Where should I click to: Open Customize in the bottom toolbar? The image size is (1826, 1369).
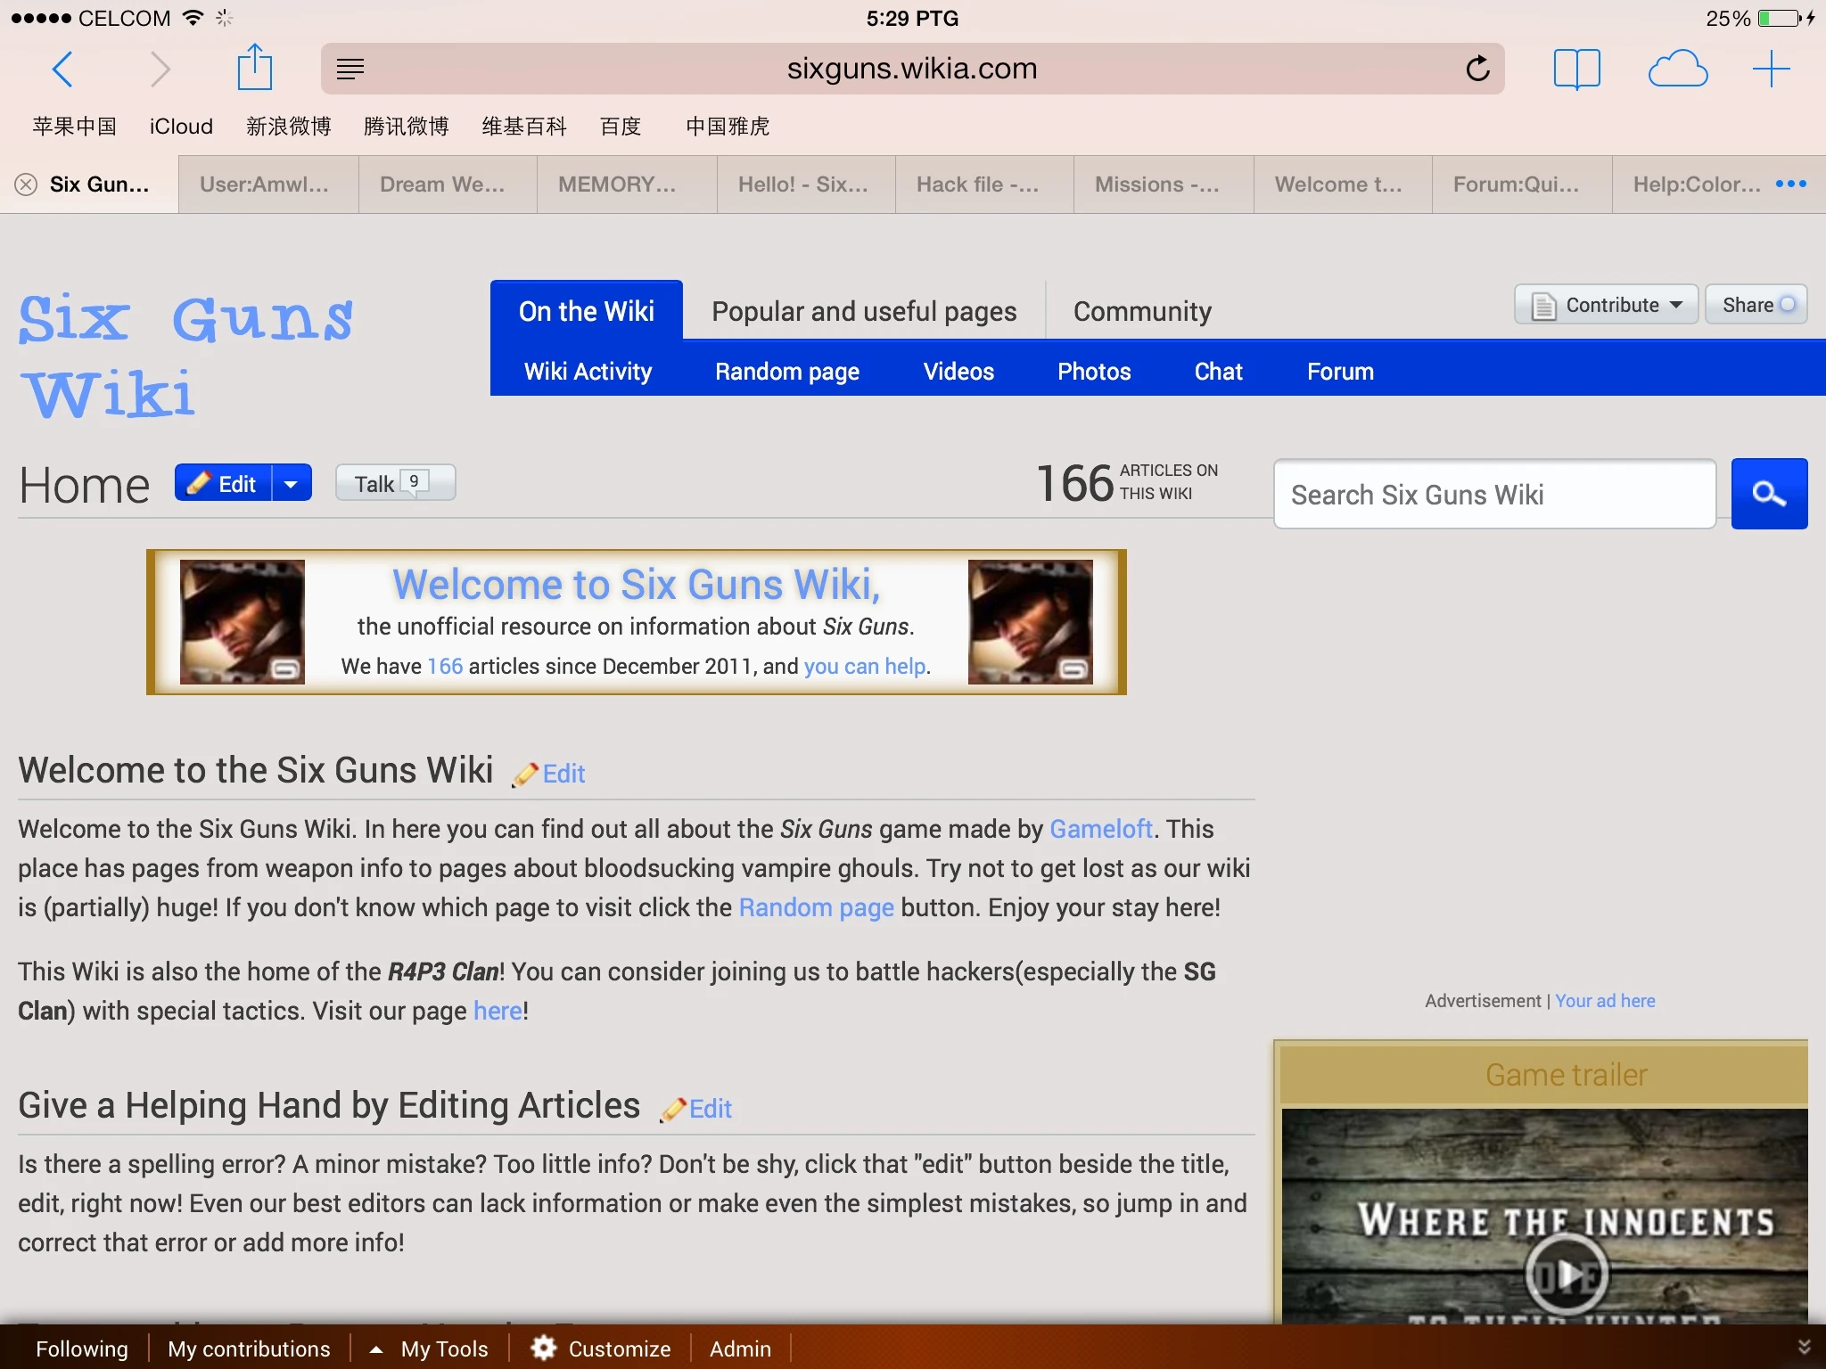tap(601, 1349)
